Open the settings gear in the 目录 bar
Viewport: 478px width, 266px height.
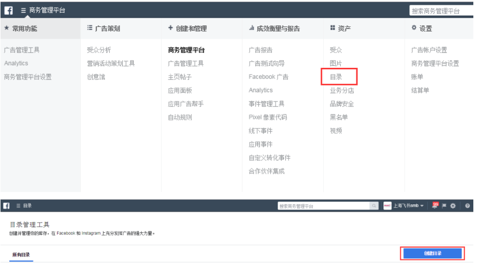tap(453, 206)
